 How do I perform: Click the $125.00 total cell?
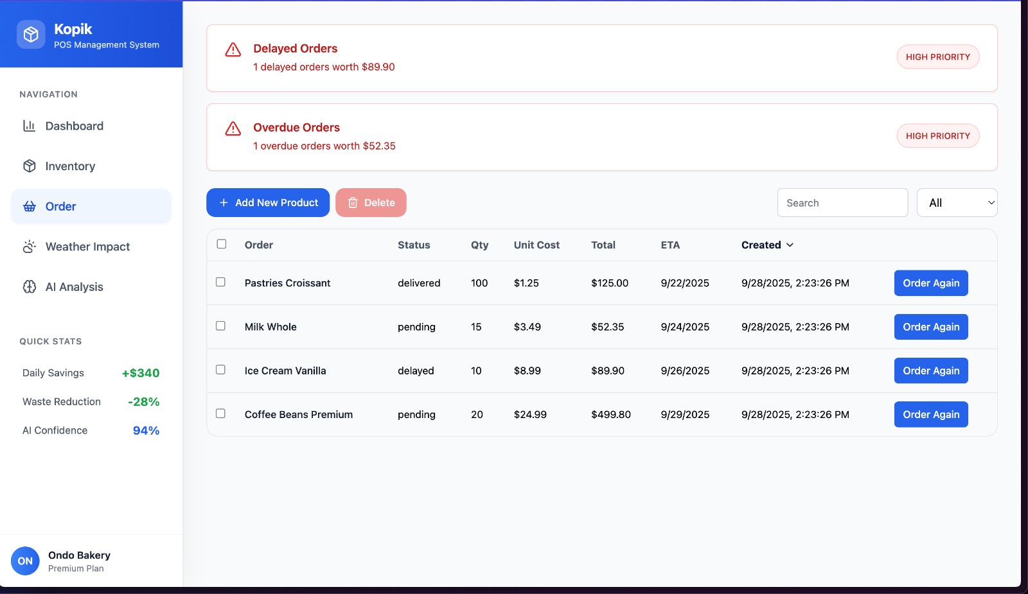610,283
